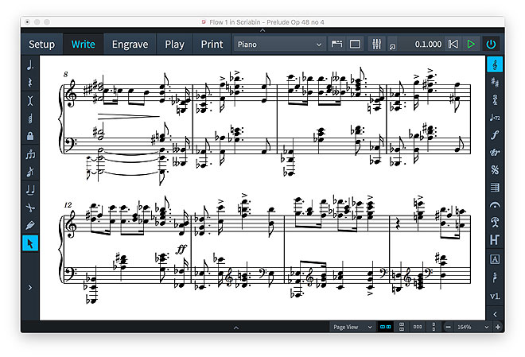Click the zoom in plus button

pos(498,327)
